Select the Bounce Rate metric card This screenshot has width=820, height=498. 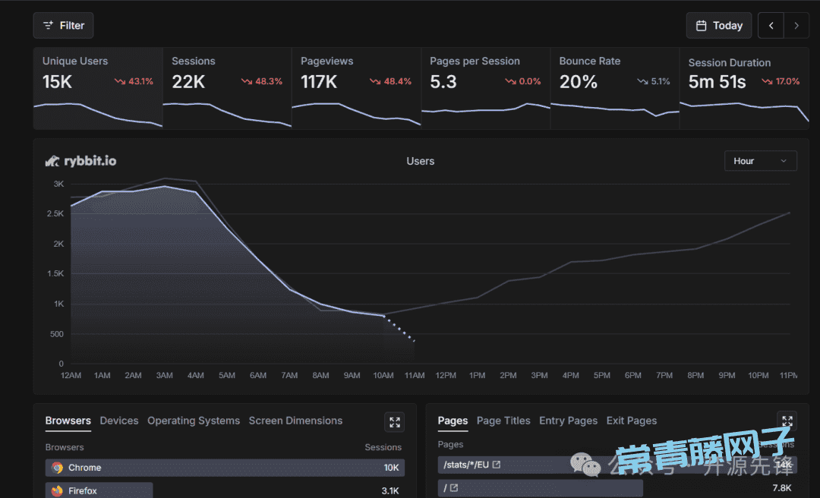(x=614, y=87)
